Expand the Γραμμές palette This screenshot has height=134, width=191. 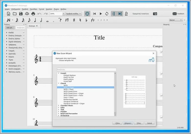click(x=7, y=51)
